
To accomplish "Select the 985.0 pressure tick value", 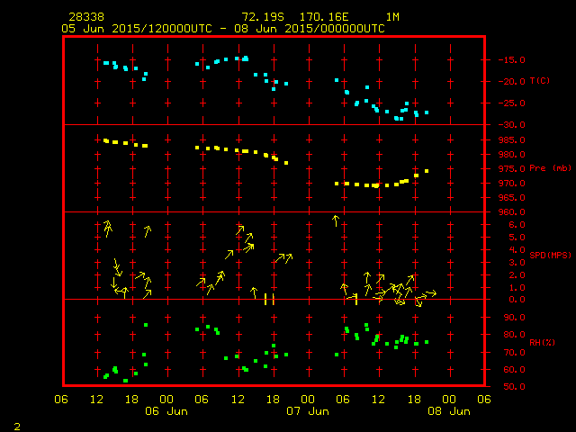I will pos(508,139).
